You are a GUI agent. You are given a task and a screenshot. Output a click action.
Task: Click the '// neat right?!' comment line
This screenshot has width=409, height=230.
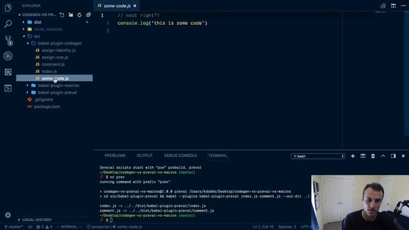[x=138, y=15]
